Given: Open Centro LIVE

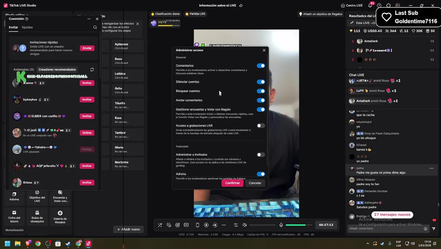Looking at the screenshot, I should [x=352, y=6].
